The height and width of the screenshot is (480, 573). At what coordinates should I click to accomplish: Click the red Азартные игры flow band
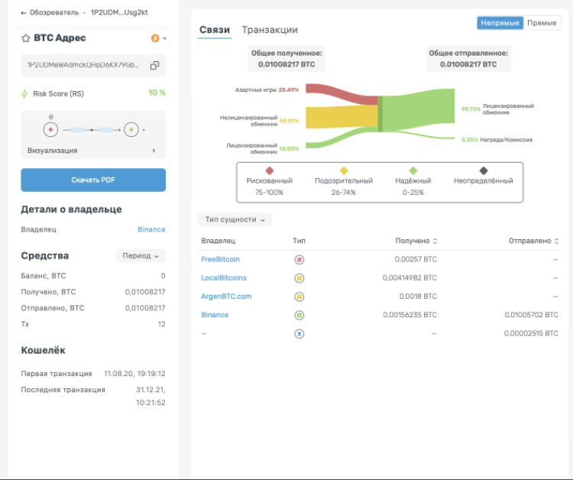340,93
